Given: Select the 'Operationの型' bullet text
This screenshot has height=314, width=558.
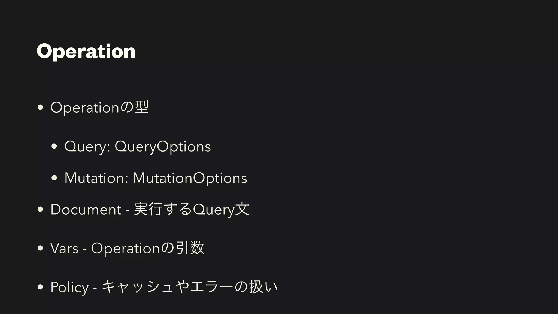Looking at the screenshot, I should 100,107.
